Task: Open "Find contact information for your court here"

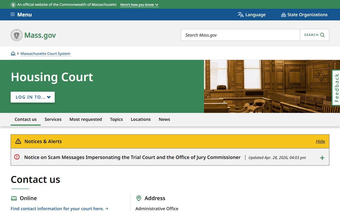Action: pyautogui.click(x=59, y=209)
